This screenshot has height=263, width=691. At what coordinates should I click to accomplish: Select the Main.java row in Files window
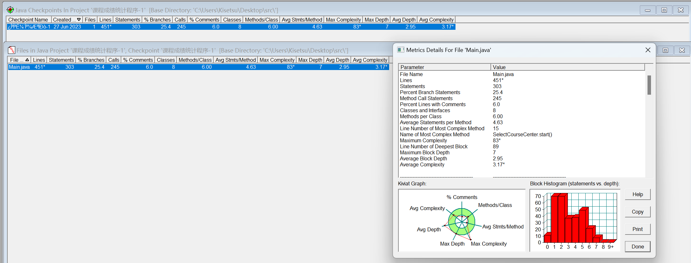click(198, 67)
